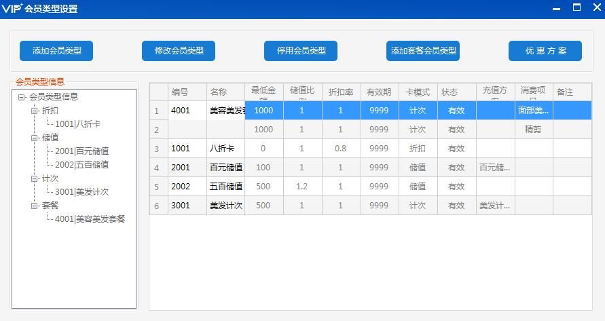Open 添加套餐会员类型 dialog
Viewport: 605px width, 321px height.
tap(423, 51)
